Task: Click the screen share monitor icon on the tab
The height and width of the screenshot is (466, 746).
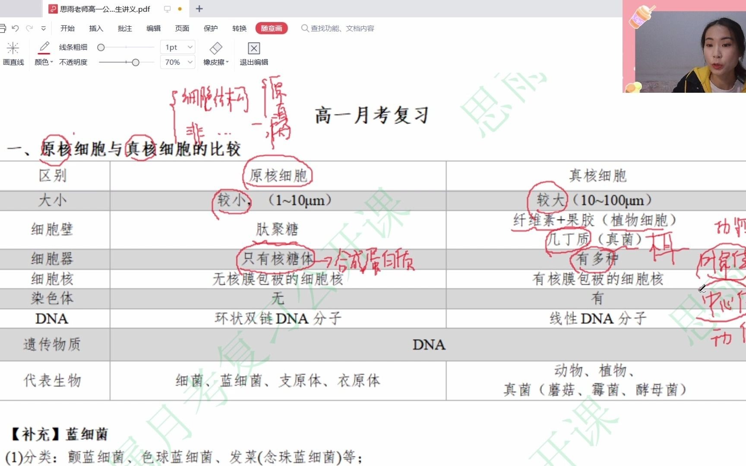Action: pos(167,9)
